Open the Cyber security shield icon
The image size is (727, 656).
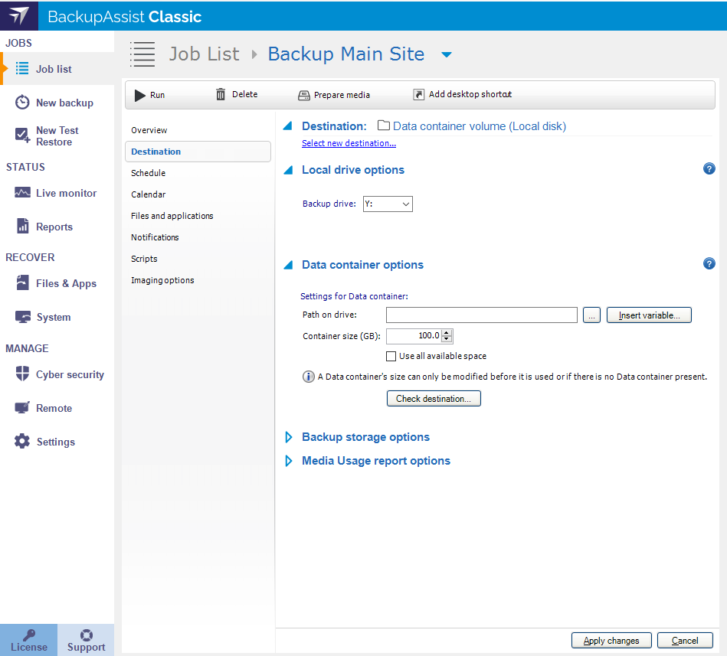click(22, 374)
